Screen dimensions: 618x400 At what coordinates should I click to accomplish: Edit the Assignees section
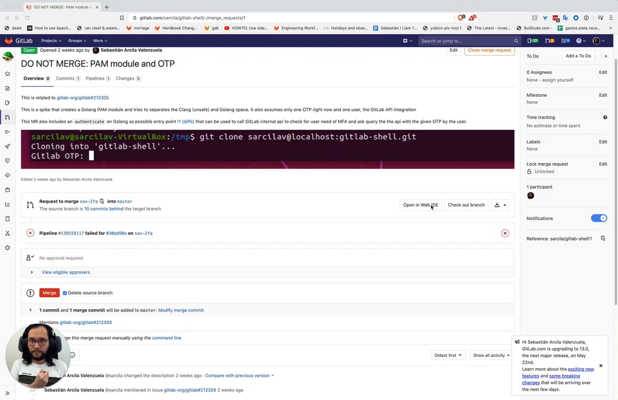[x=603, y=72]
